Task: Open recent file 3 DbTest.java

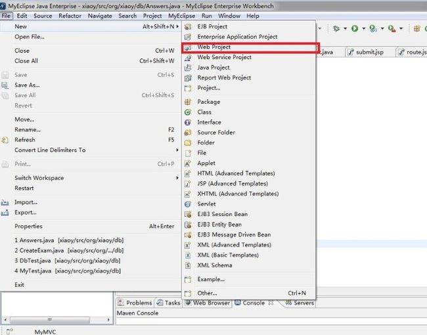Action: 91,261
